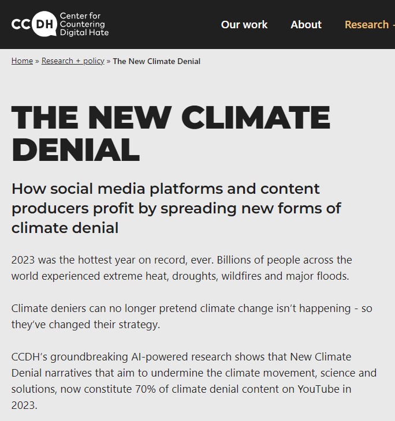Click the 70% statistic in the text
The image size is (395, 421).
146,389
